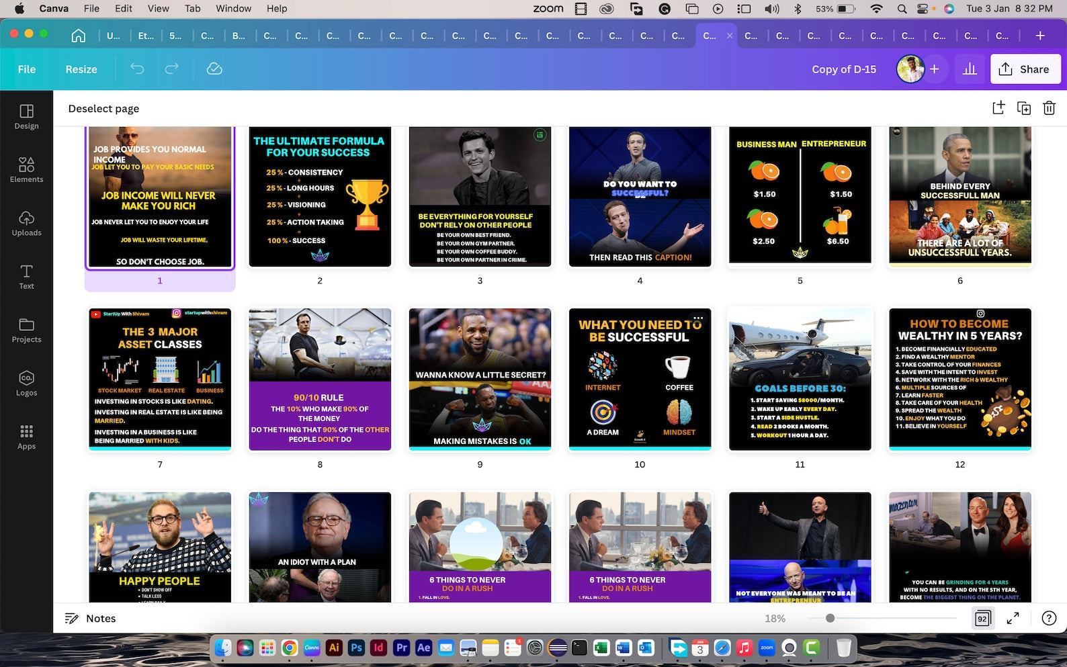
Task: Open the Window menu in menu bar
Action: pos(233,9)
